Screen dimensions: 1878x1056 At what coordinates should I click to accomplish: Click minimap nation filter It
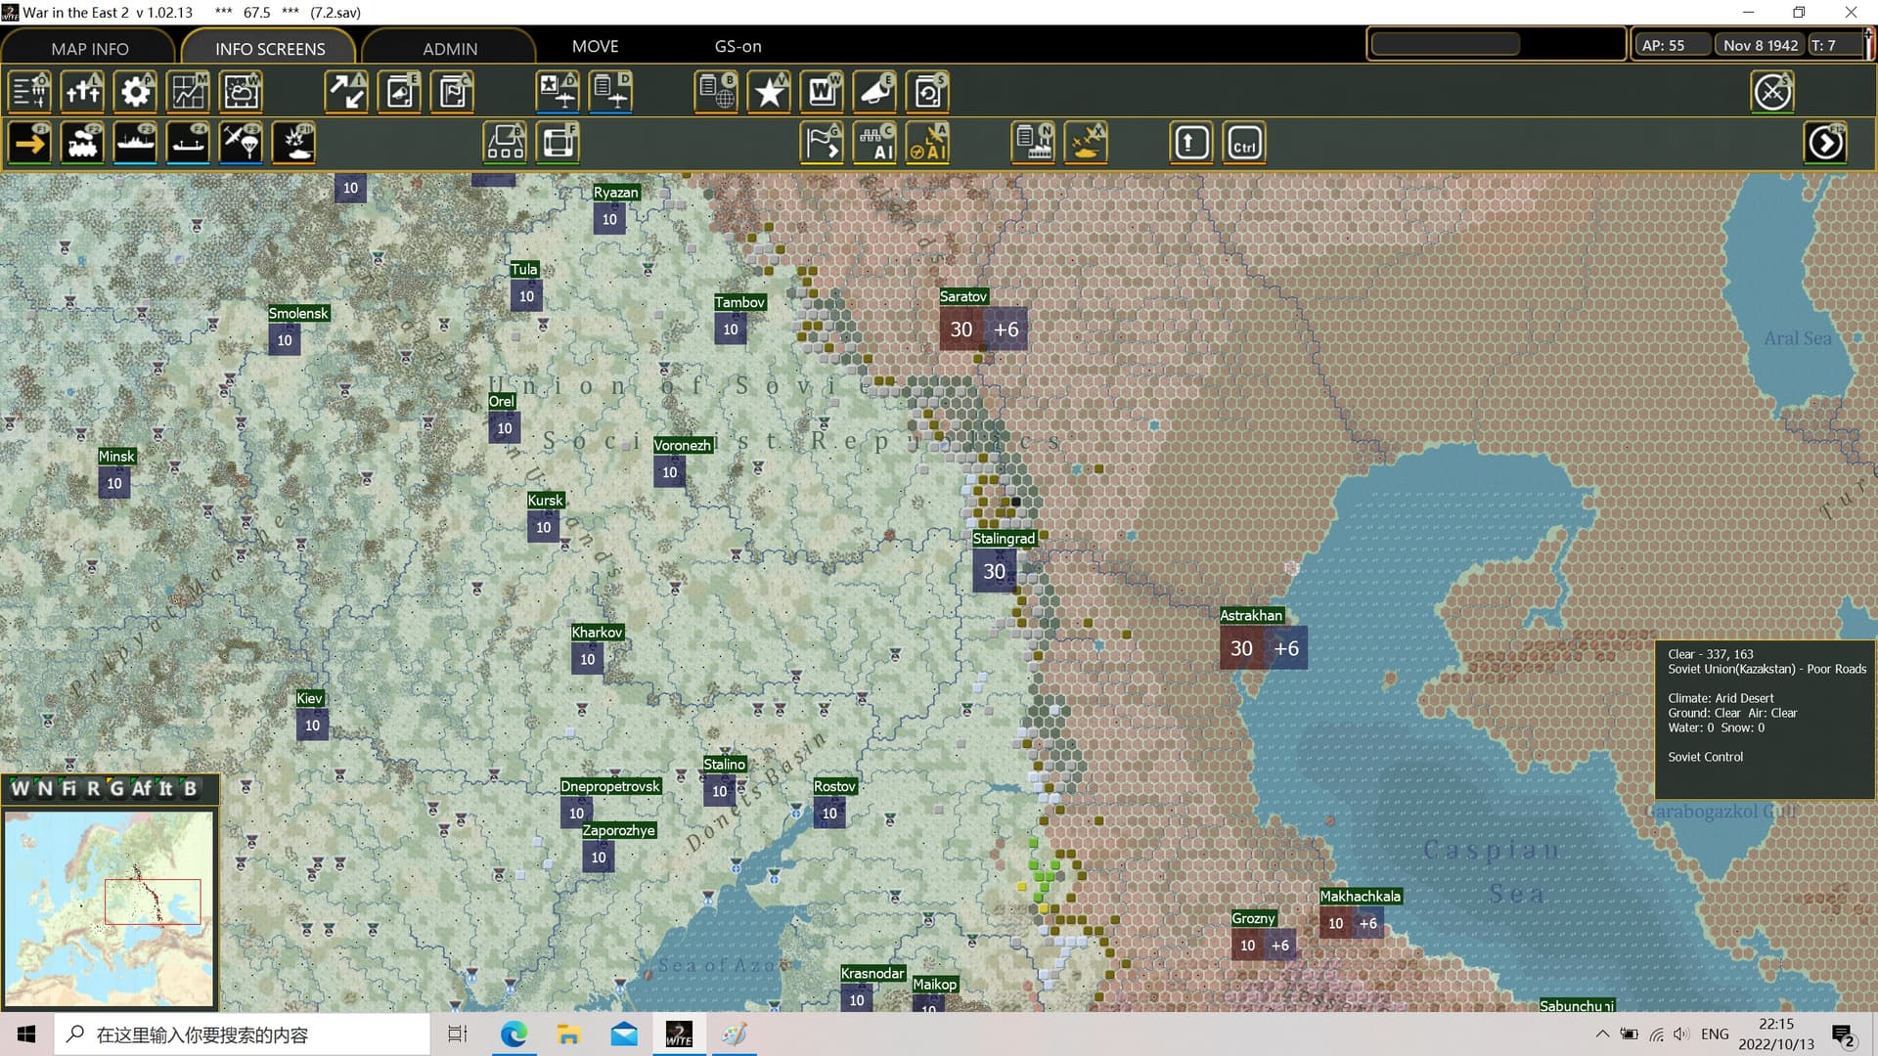(166, 788)
